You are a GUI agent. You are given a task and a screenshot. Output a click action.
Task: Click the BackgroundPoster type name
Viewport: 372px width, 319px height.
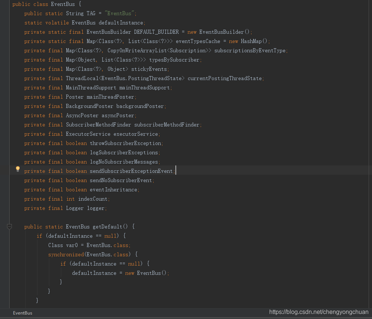89,106
